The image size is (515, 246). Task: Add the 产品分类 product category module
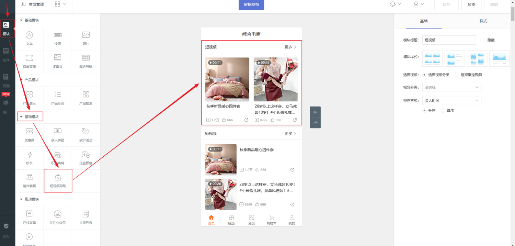pos(58,98)
